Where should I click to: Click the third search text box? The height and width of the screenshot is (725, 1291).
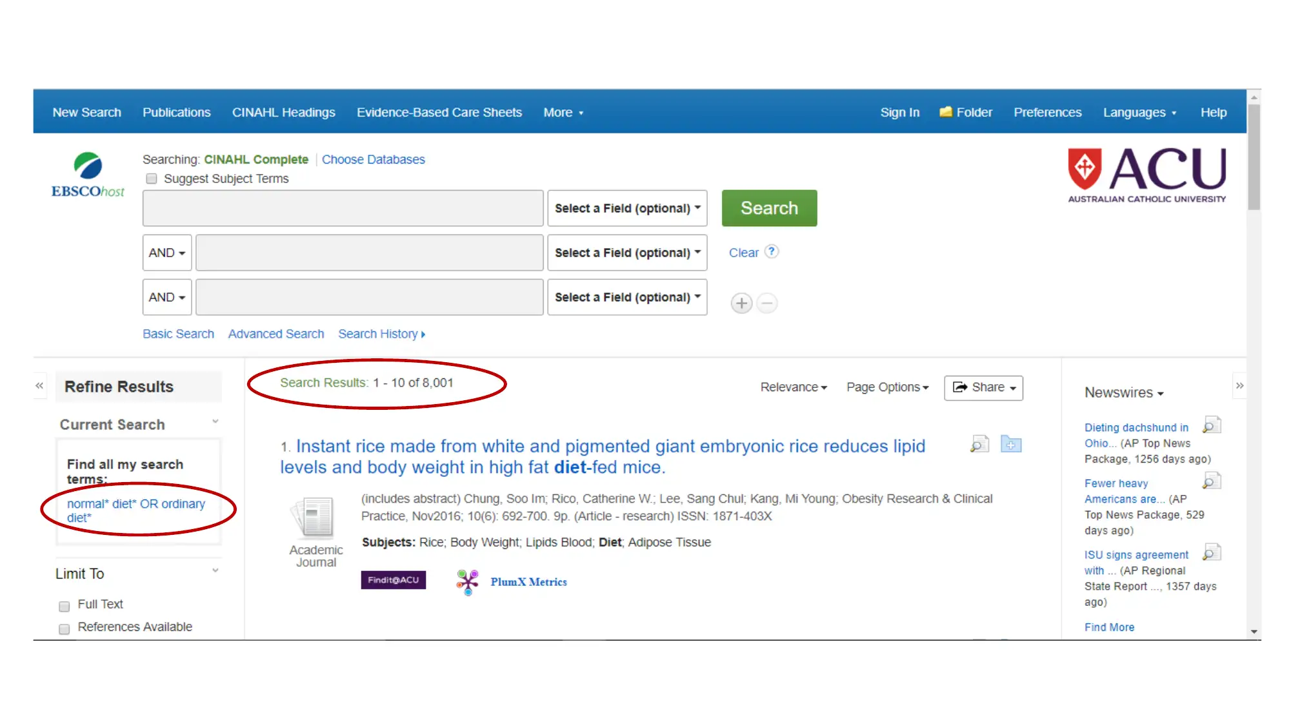(x=370, y=297)
